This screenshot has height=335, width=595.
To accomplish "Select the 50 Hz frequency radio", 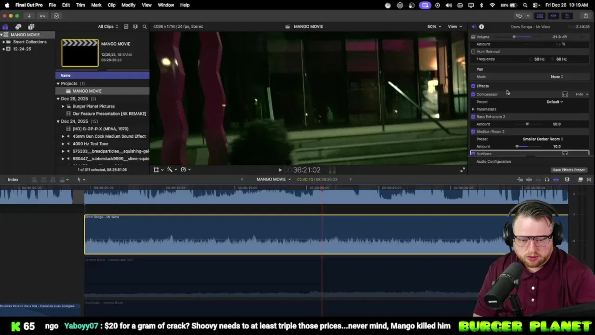I will (x=531, y=59).
